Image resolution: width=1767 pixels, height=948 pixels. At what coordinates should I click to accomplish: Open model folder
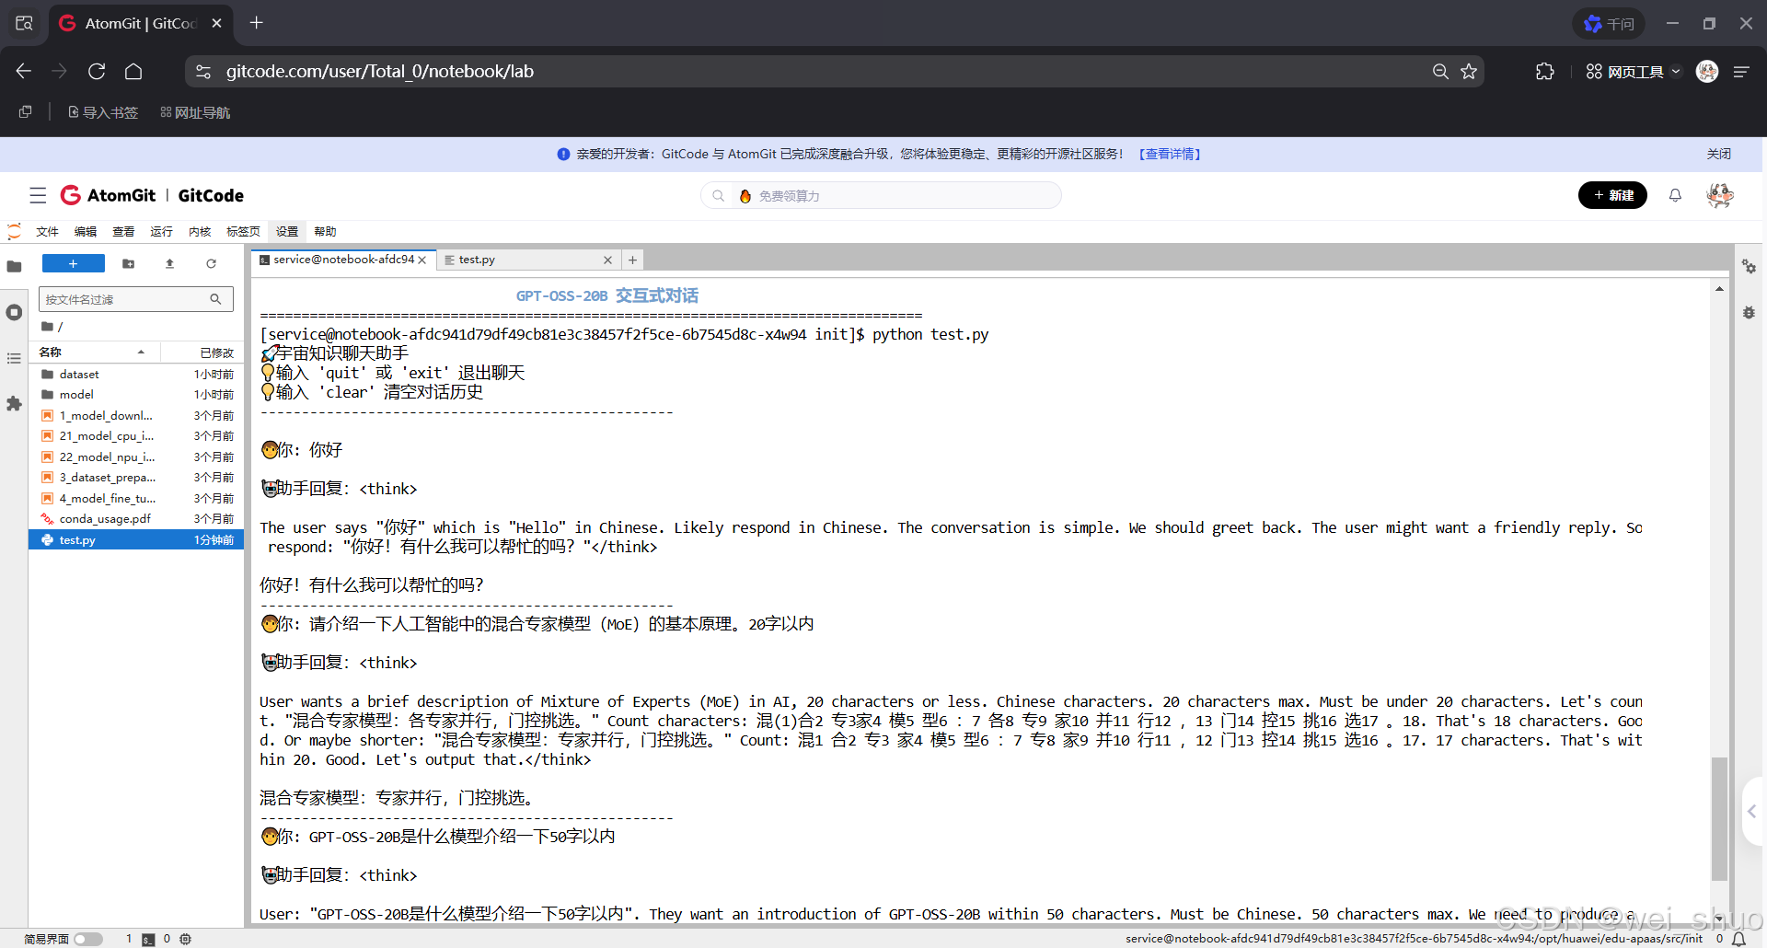[x=136, y=395]
